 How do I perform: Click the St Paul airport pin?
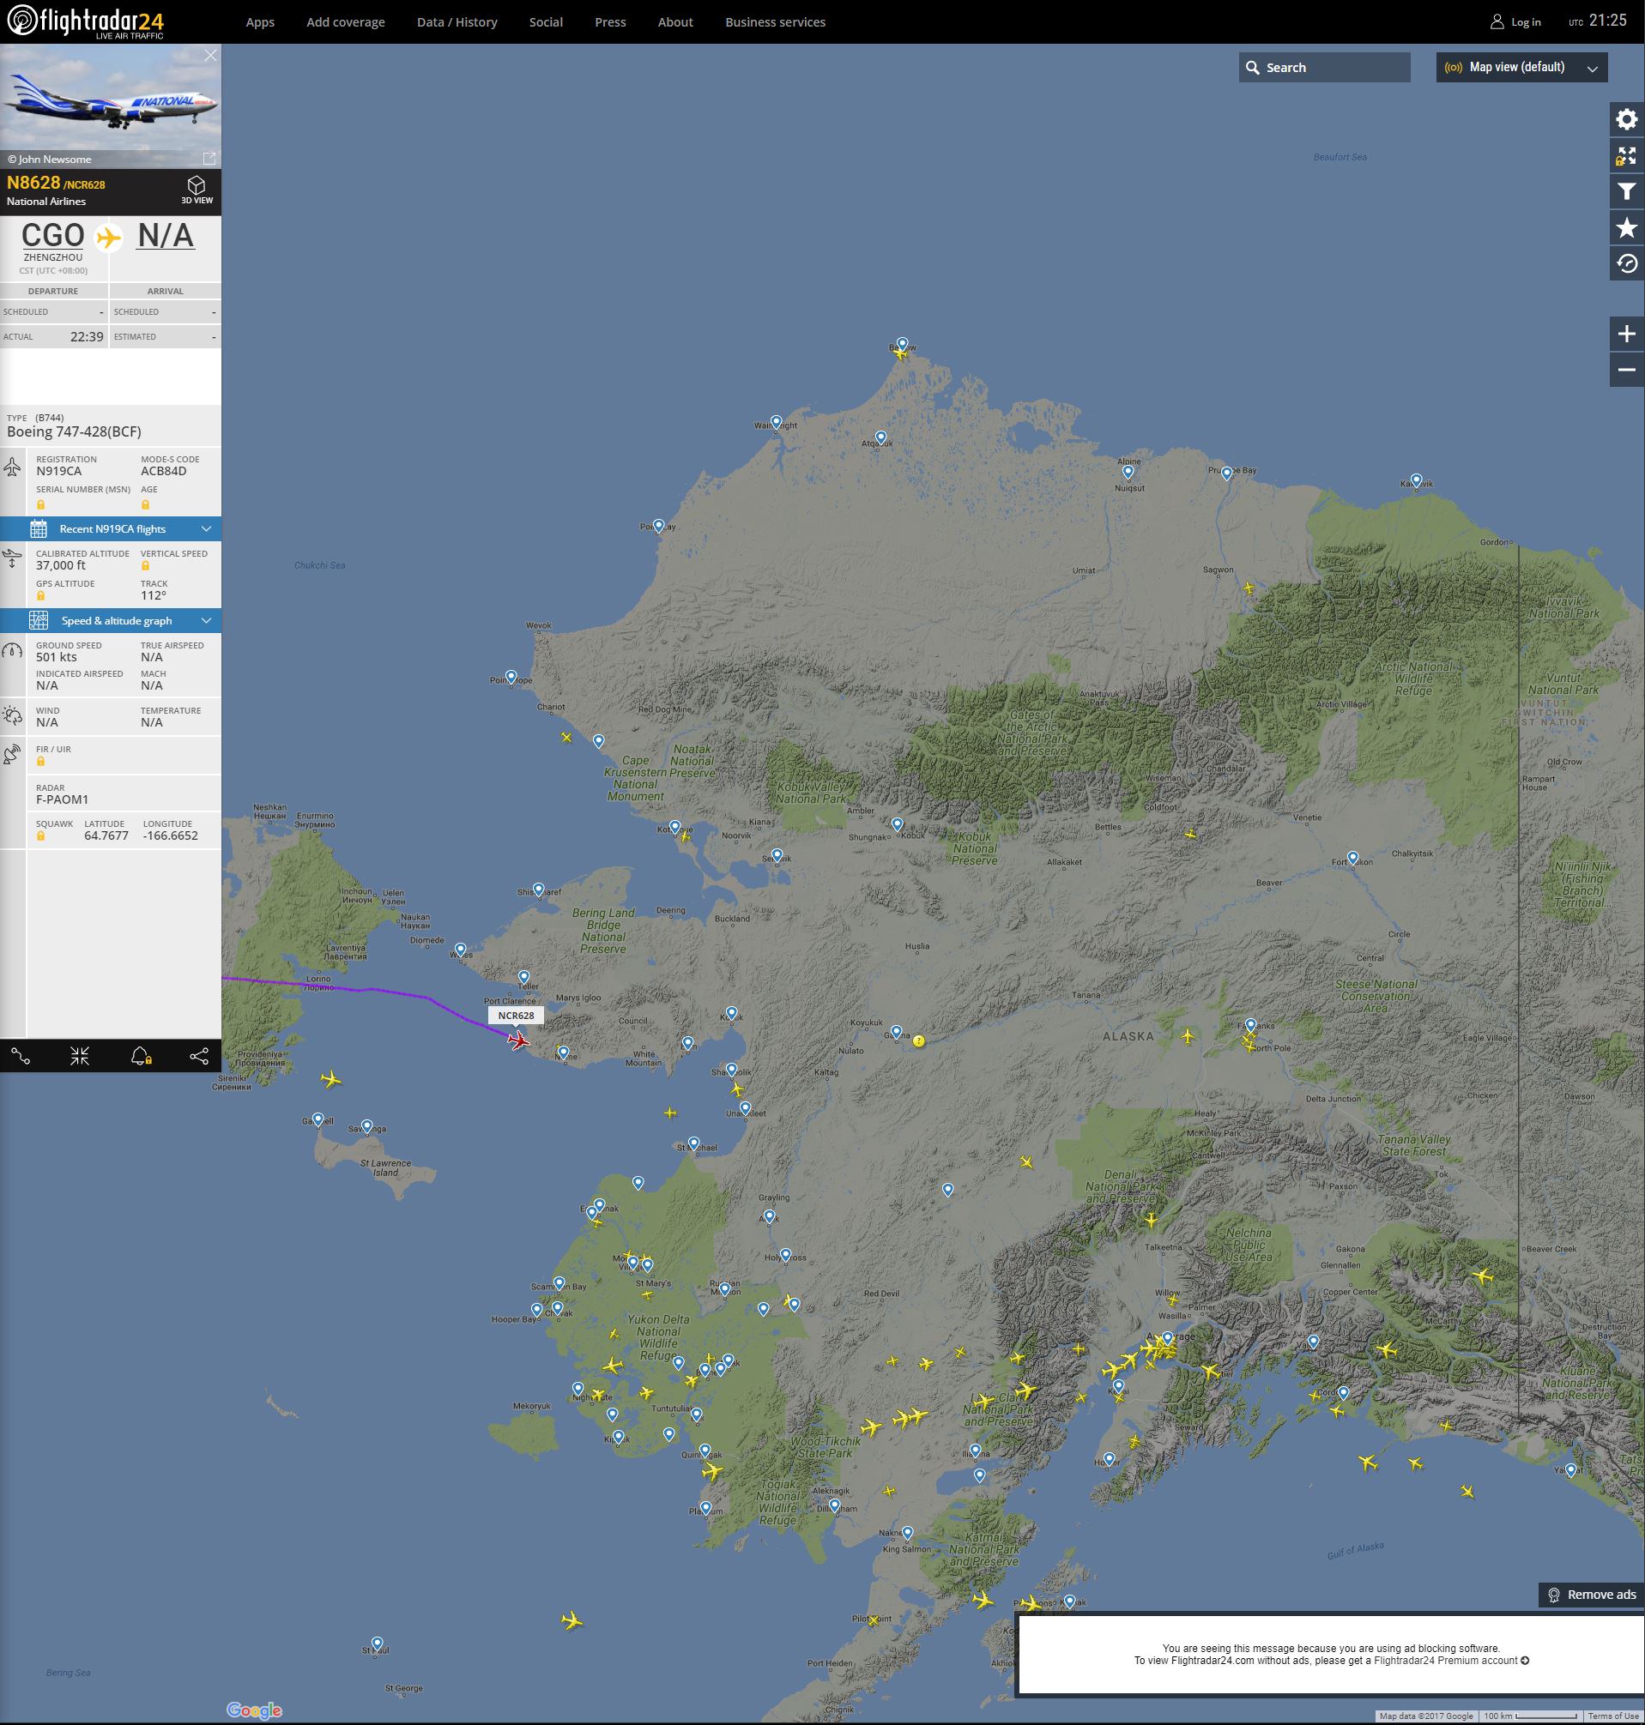click(377, 1644)
